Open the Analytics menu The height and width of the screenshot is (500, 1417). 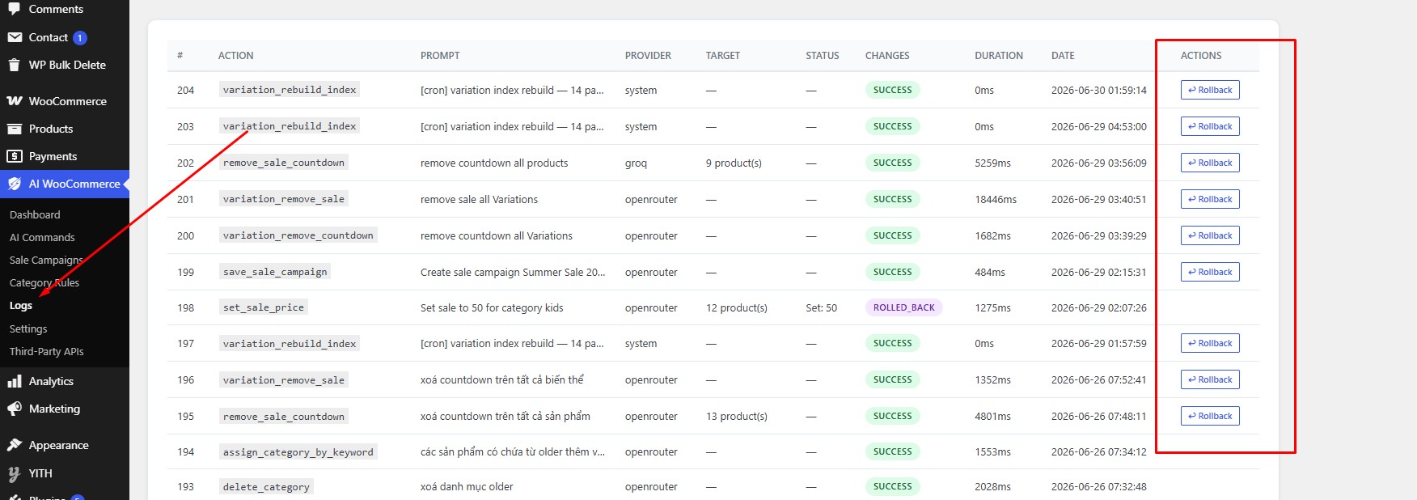pyautogui.click(x=51, y=381)
